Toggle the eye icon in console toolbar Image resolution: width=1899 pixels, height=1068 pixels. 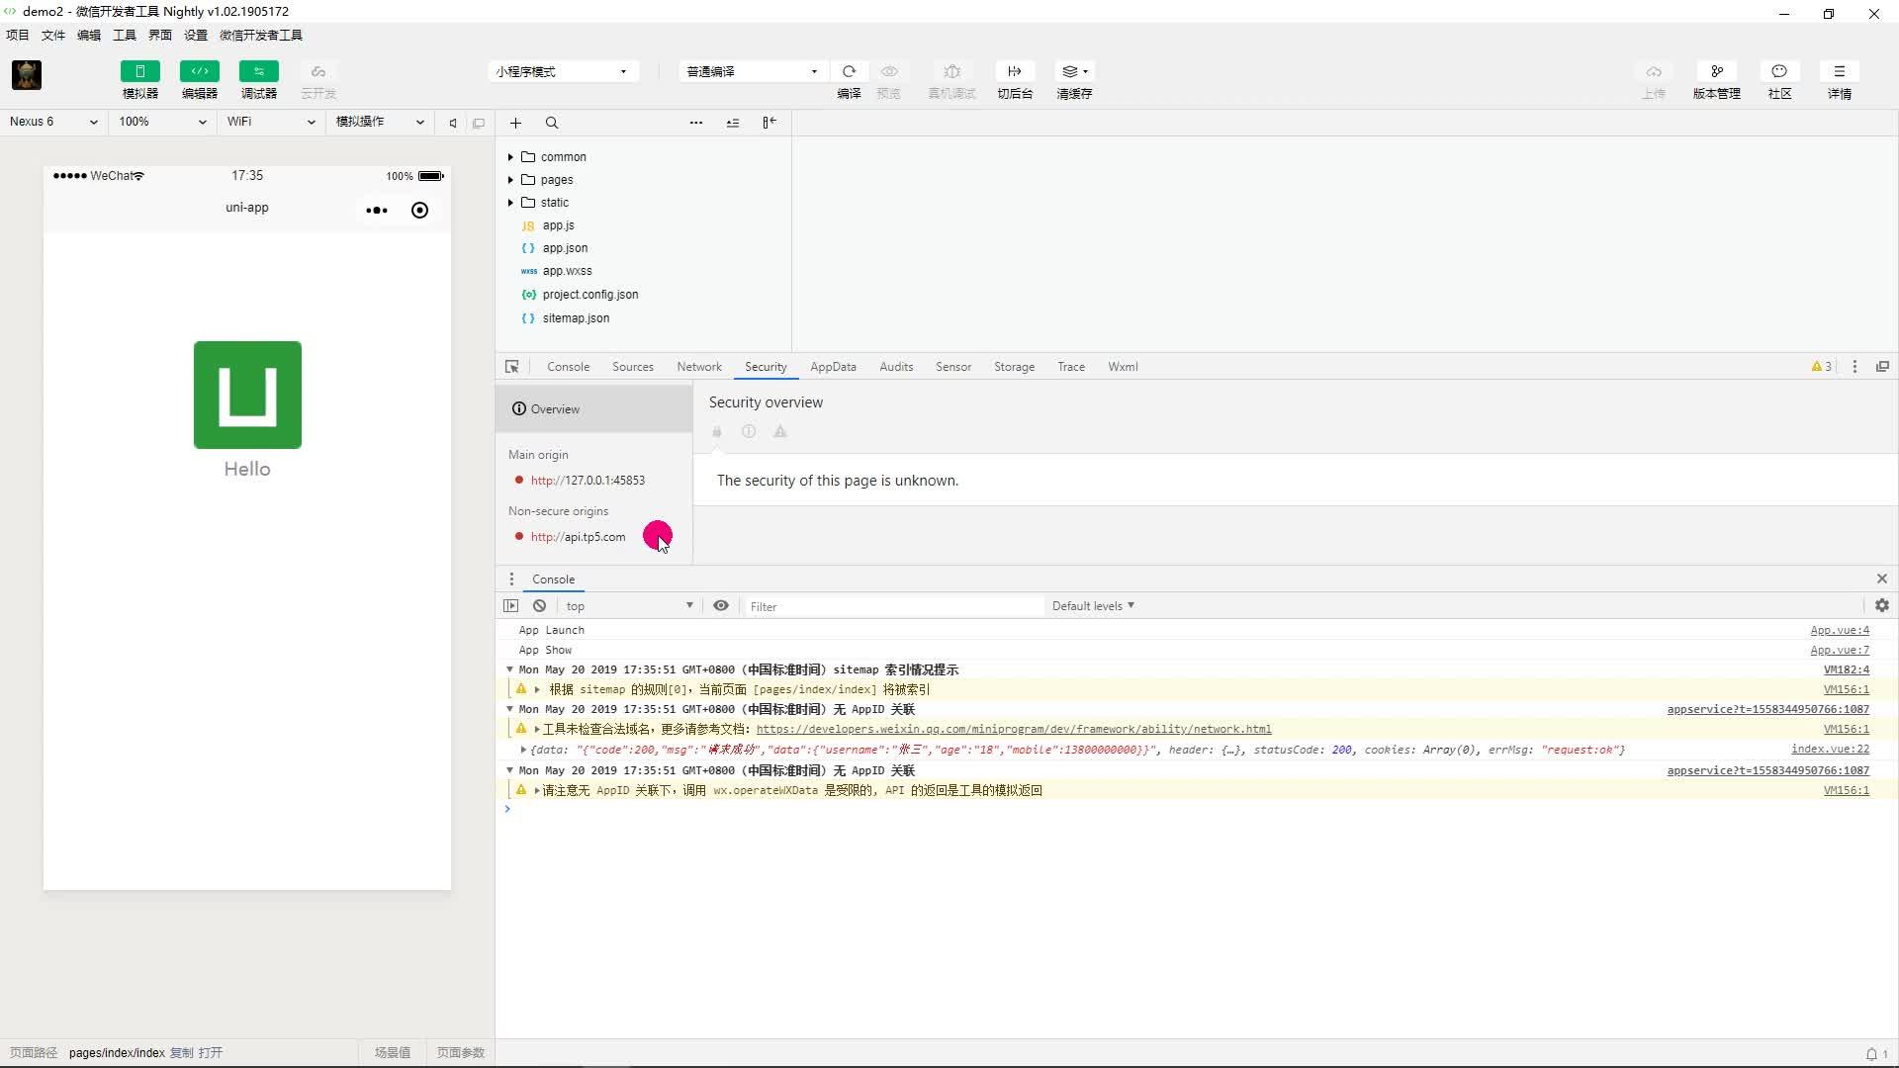[x=721, y=605]
